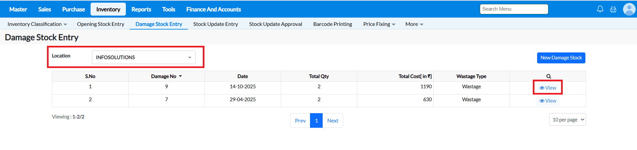Image resolution: width=637 pixels, height=150 pixels.
Task: Click the Prev pagination link
Action: [x=300, y=121]
